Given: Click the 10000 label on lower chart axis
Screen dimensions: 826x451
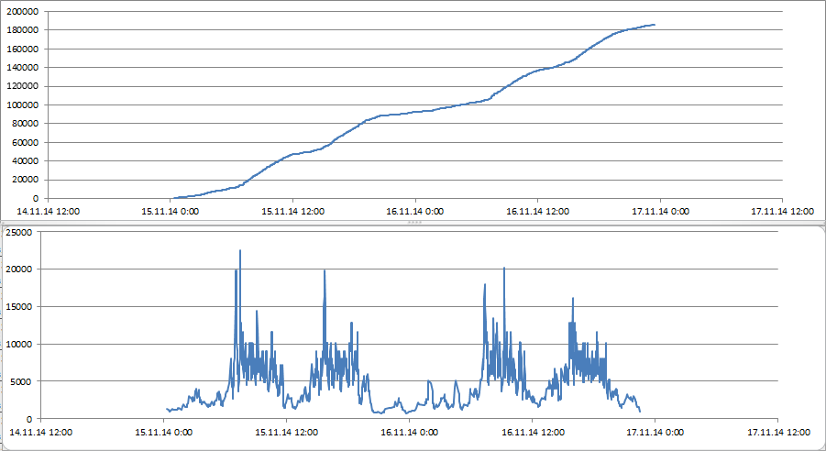Looking at the screenshot, I should [20, 344].
